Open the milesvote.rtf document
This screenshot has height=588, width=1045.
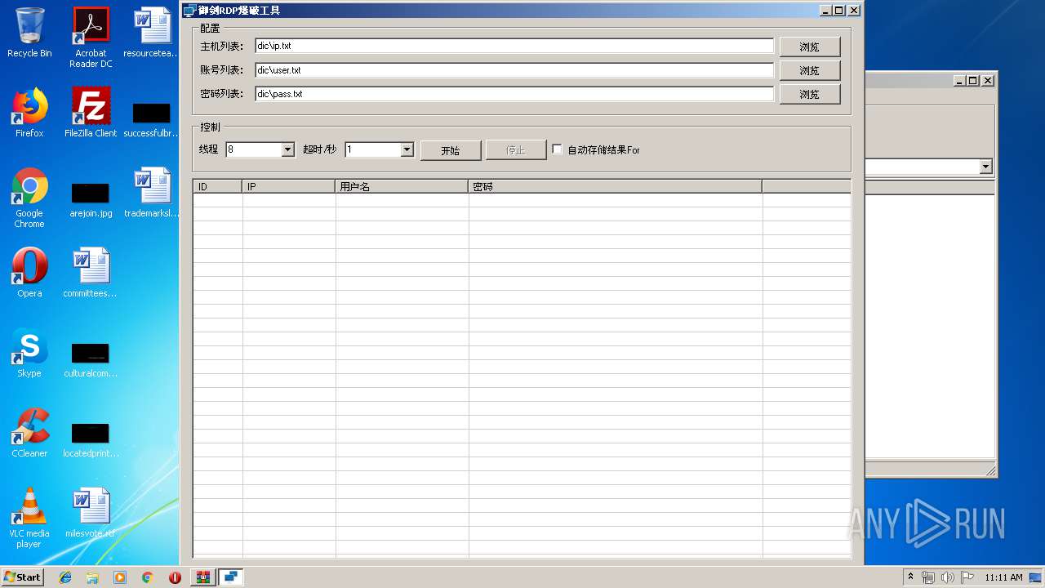[x=91, y=513]
